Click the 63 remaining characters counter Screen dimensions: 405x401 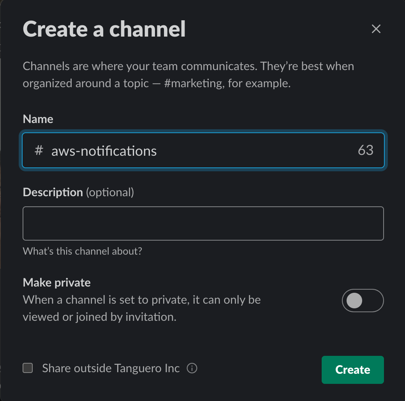[365, 151]
